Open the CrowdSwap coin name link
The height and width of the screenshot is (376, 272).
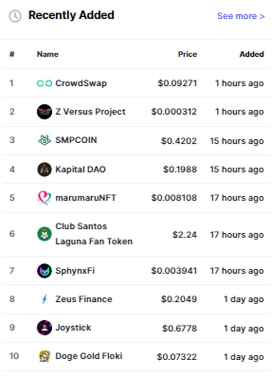point(81,83)
